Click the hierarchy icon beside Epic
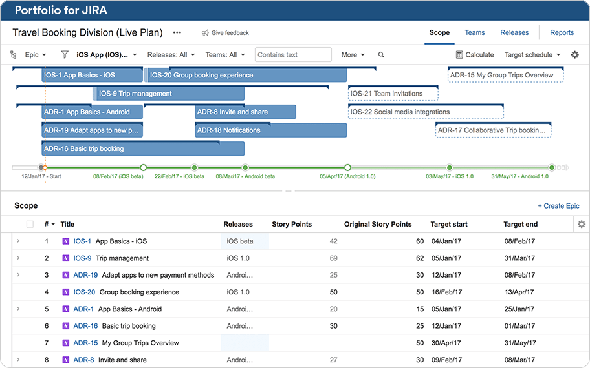 tap(14, 55)
